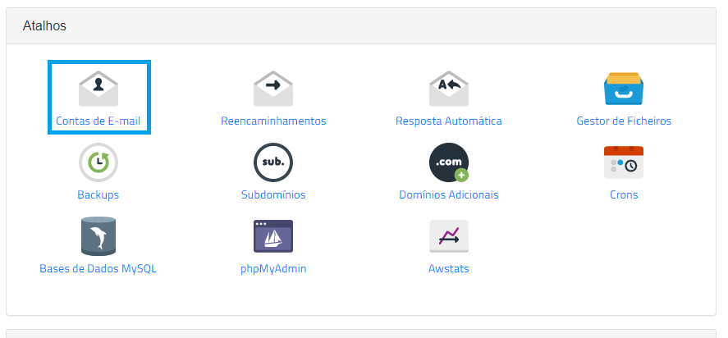Screen dimensions: 728x338
Task: Open the Resposta Automática envelope icon
Action: coord(448,89)
